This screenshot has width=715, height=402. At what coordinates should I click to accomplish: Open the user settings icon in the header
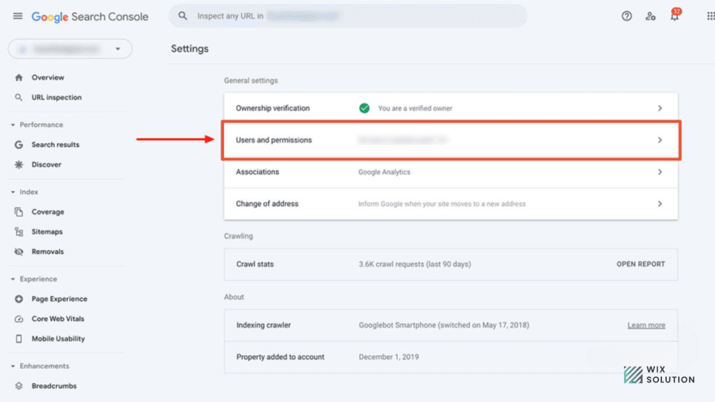(x=650, y=17)
